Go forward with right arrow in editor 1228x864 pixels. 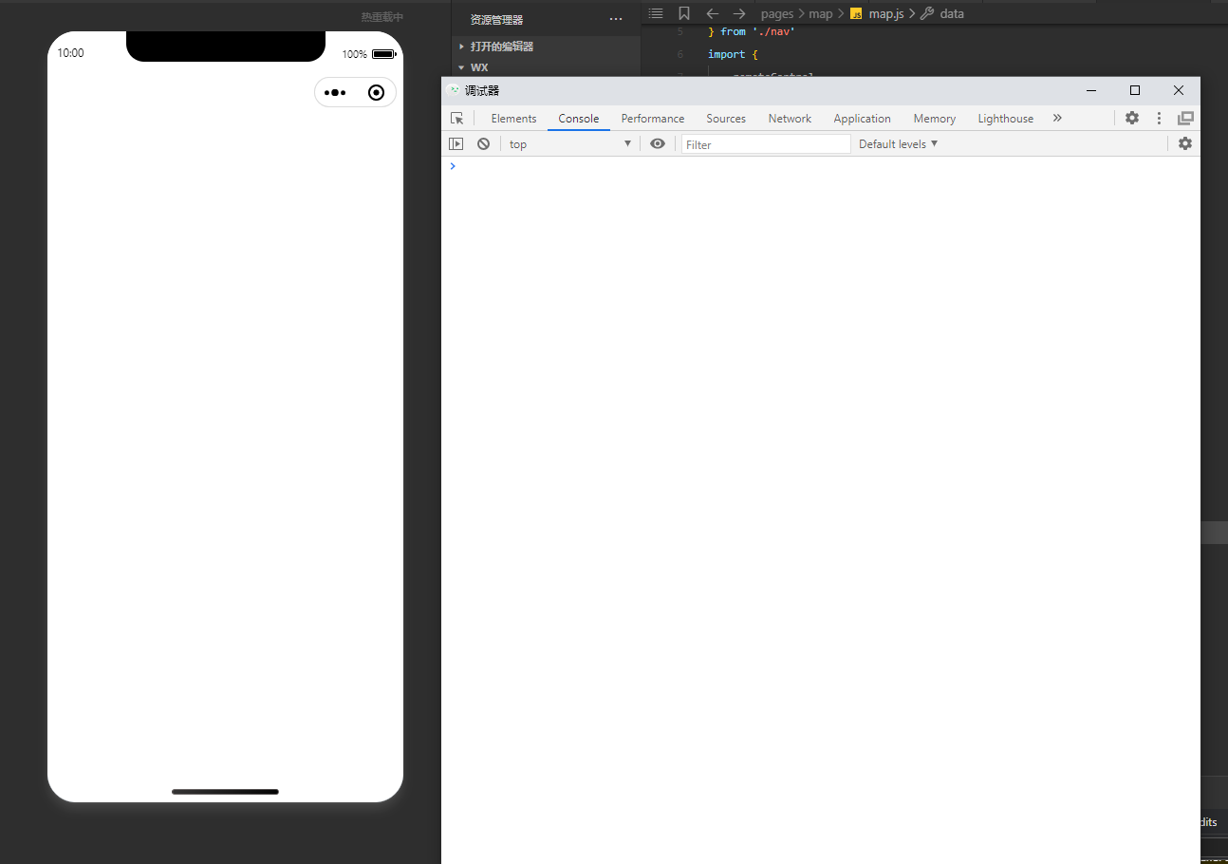739,13
